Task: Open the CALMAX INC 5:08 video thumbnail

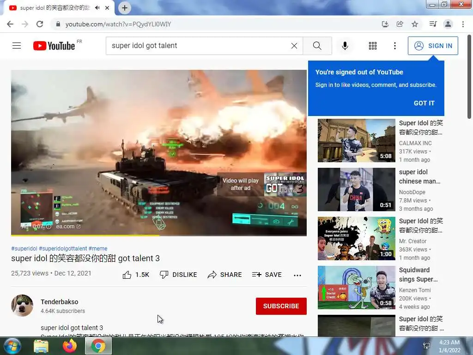Action: click(356, 141)
